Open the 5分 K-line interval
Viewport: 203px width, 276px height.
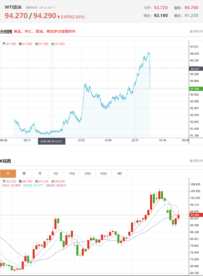point(56,174)
